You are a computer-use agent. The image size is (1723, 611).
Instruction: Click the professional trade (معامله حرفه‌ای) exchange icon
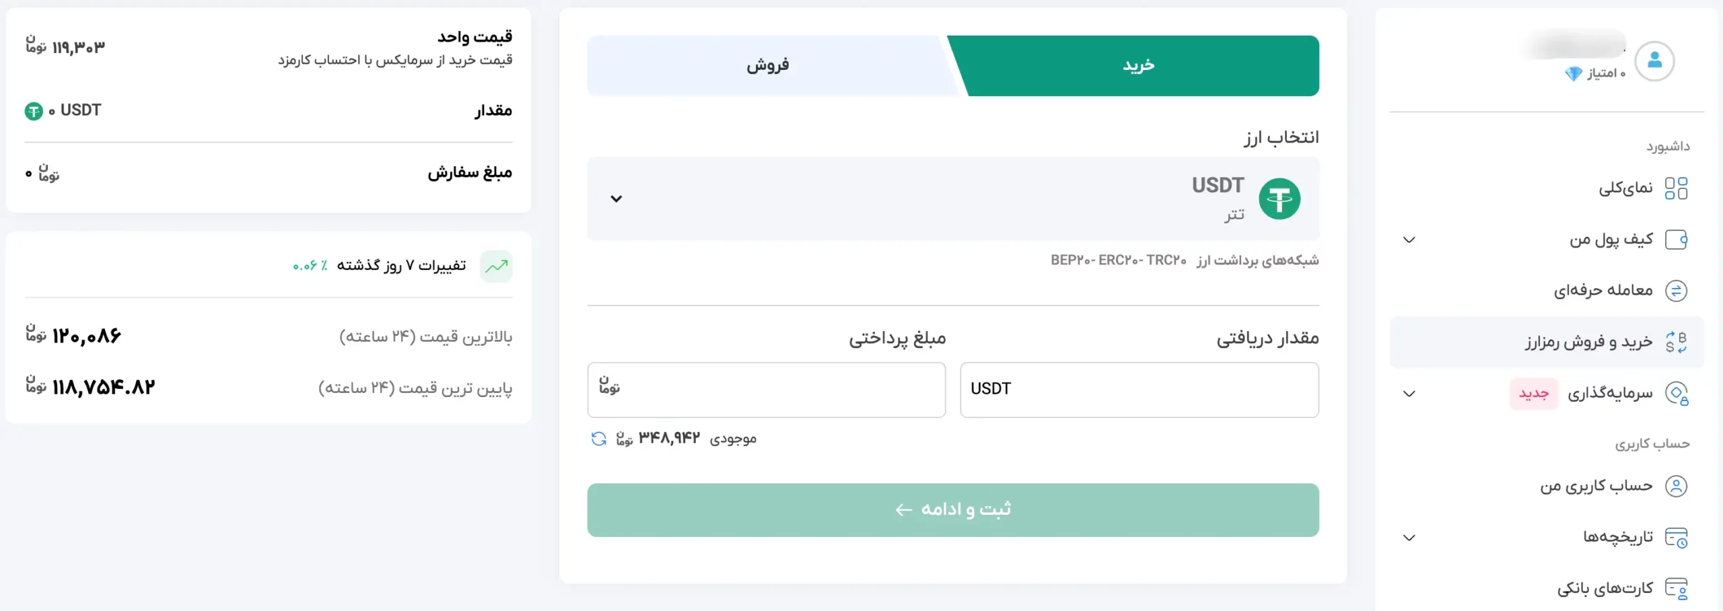[x=1677, y=291]
